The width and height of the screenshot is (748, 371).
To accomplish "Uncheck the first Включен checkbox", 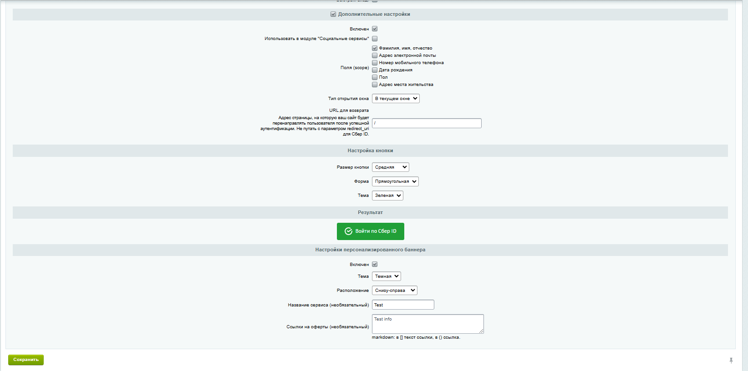I will pos(375,29).
